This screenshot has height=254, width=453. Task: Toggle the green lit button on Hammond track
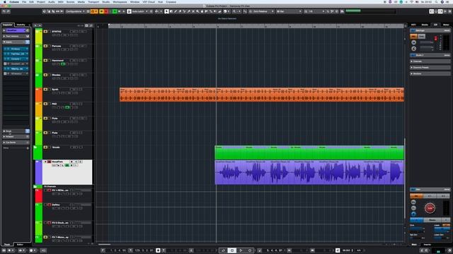pos(63,64)
